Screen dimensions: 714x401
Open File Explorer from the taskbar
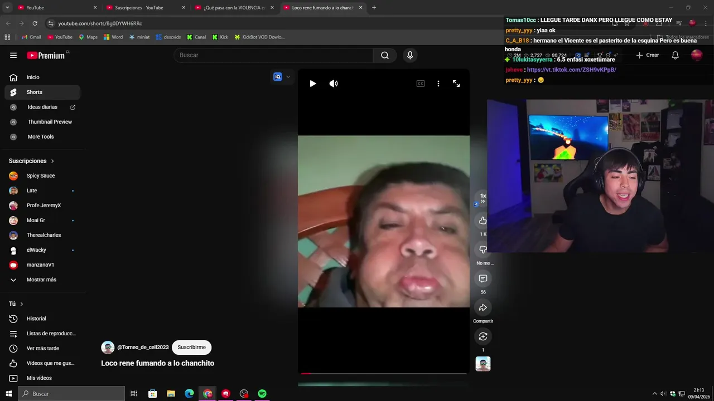point(171,394)
